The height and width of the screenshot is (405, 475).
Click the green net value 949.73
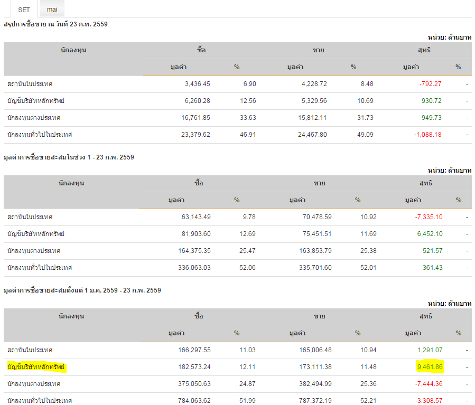[x=431, y=118]
